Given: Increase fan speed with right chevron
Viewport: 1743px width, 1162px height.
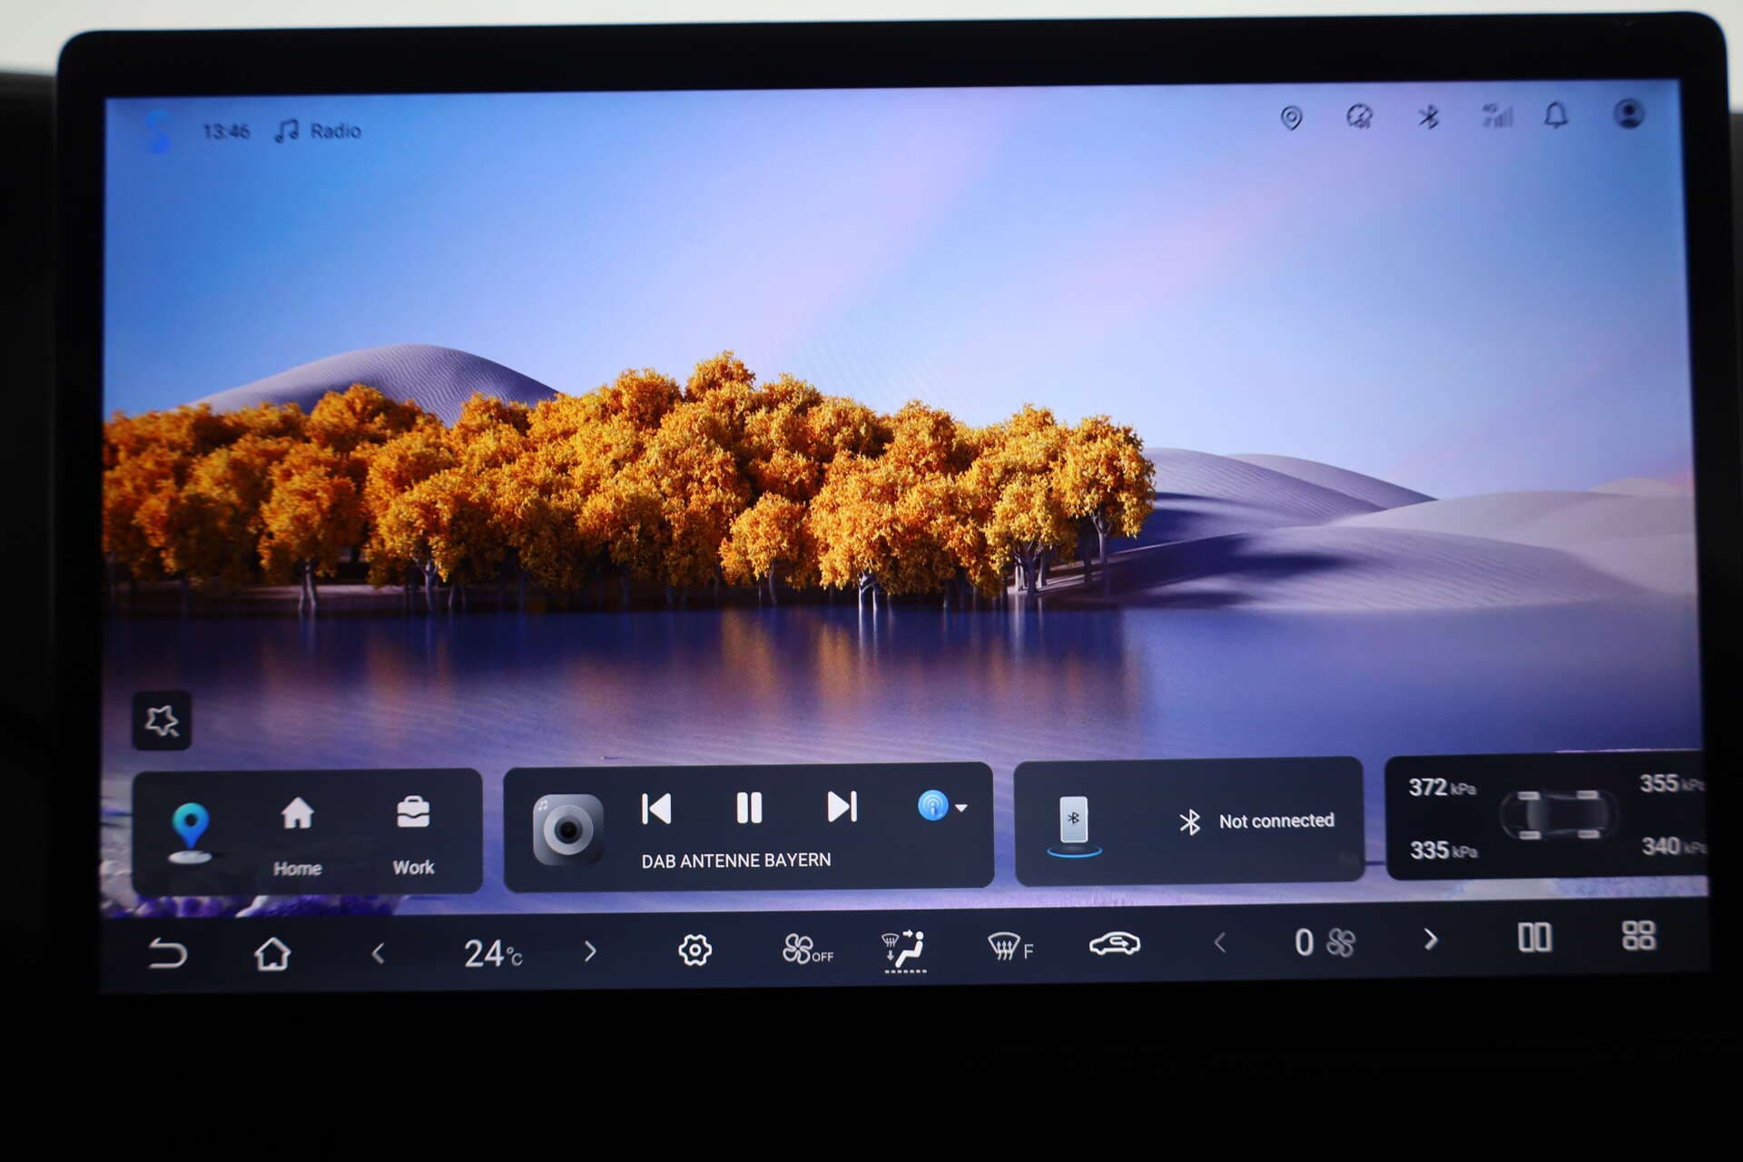Looking at the screenshot, I should coord(1431,940).
